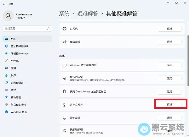Open Accessibility settings in sidebar
The image size is (189, 137).
pos(16,97)
